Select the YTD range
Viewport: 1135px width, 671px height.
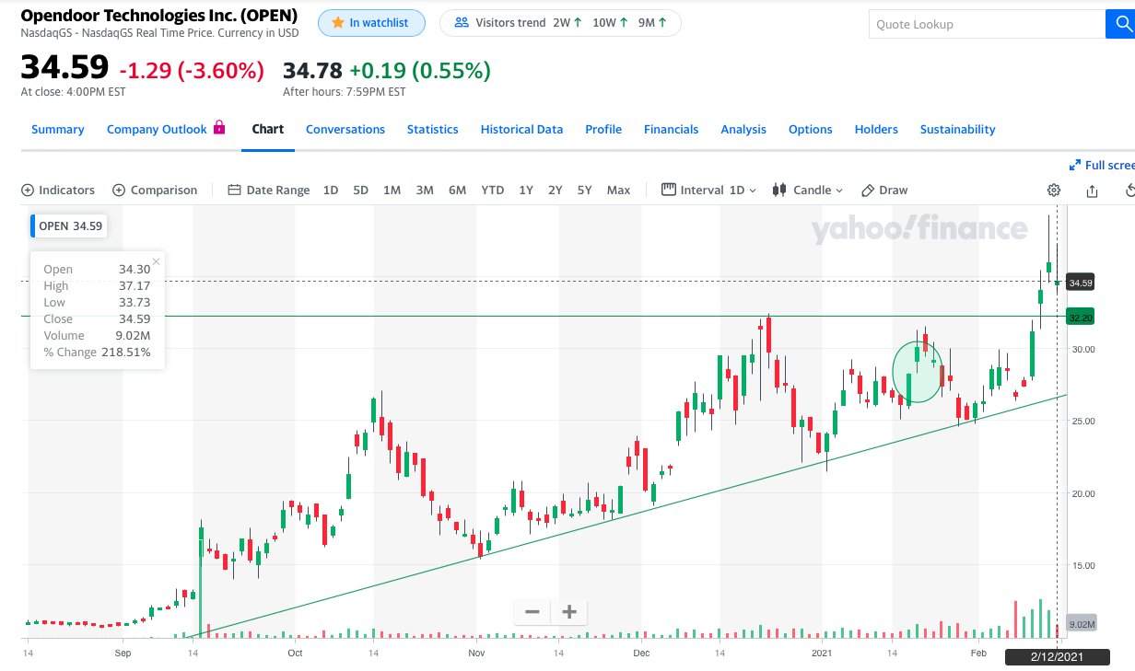(x=493, y=191)
